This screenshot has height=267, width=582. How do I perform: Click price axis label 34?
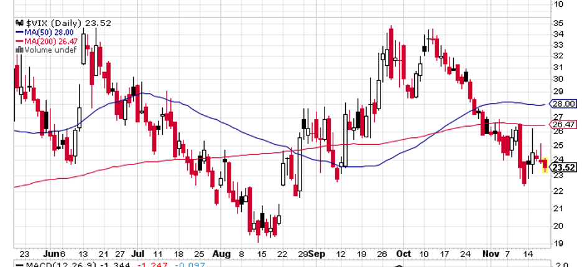click(558, 34)
